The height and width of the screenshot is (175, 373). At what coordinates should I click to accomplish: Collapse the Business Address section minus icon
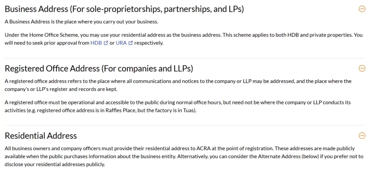click(x=362, y=9)
